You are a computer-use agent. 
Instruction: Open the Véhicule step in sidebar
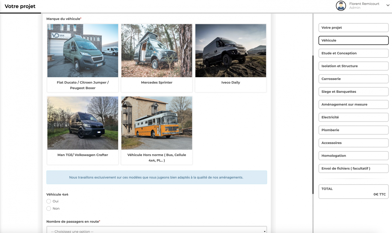pos(353,40)
